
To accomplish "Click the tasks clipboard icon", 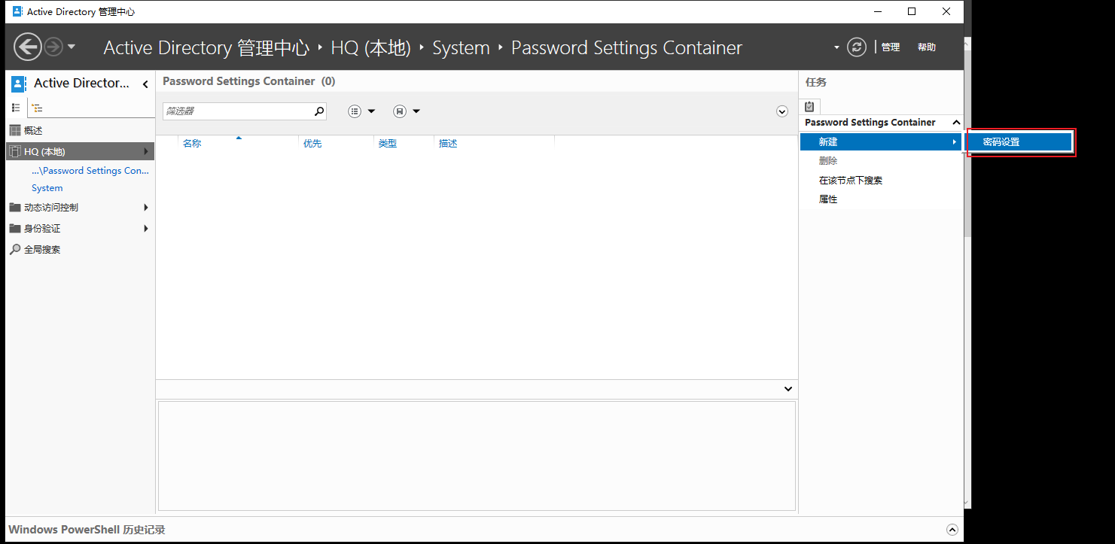I will (x=809, y=107).
